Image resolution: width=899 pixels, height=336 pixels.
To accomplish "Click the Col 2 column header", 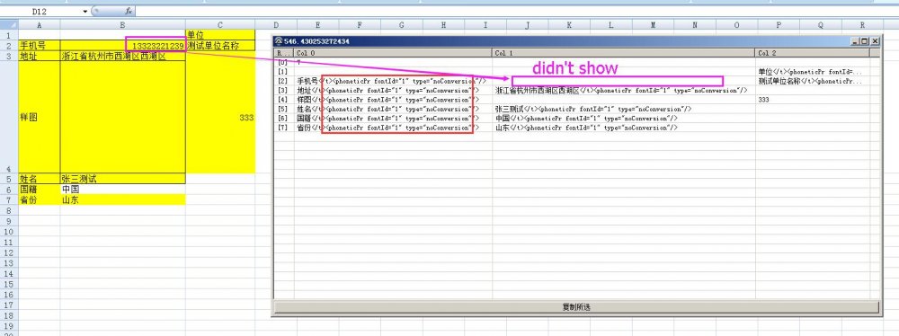I will tap(813, 53).
